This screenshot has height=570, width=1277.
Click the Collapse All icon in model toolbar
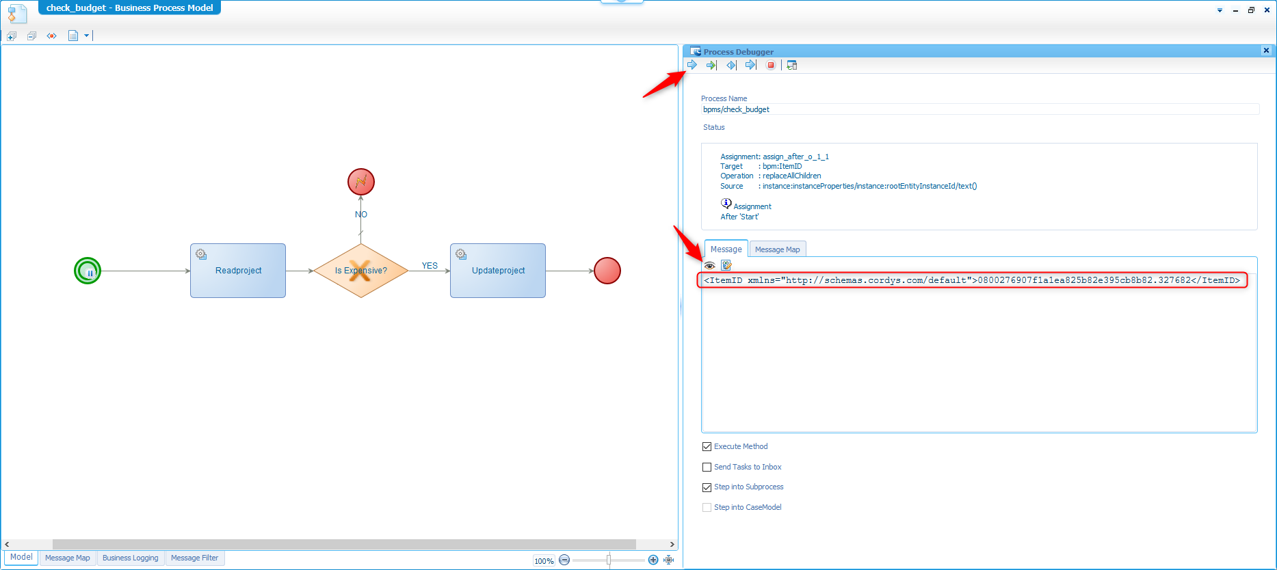[x=31, y=36]
